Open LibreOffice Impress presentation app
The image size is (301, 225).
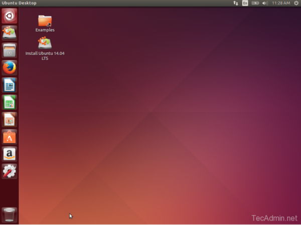(x=10, y=119)
